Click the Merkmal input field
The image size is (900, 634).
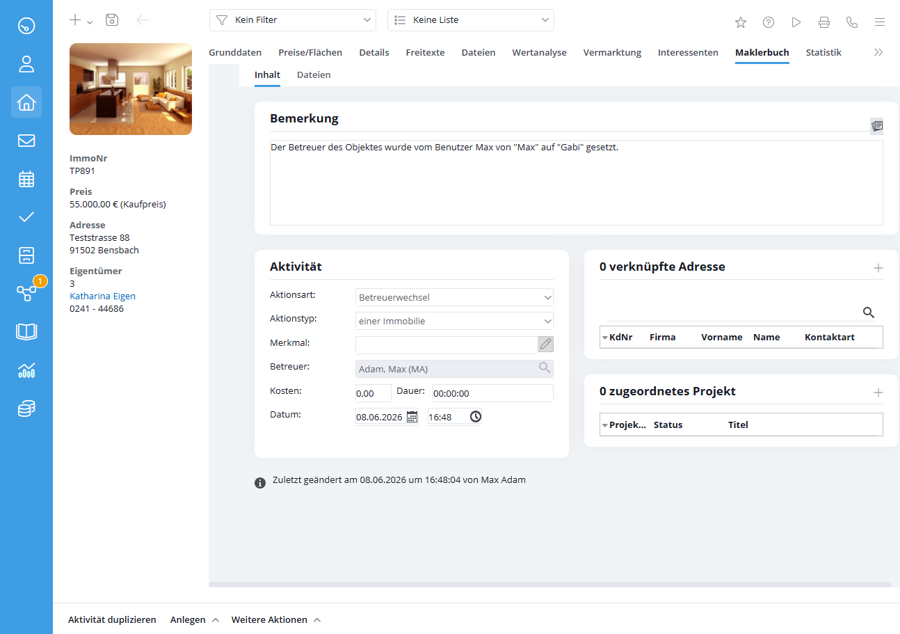click(447, 344)
